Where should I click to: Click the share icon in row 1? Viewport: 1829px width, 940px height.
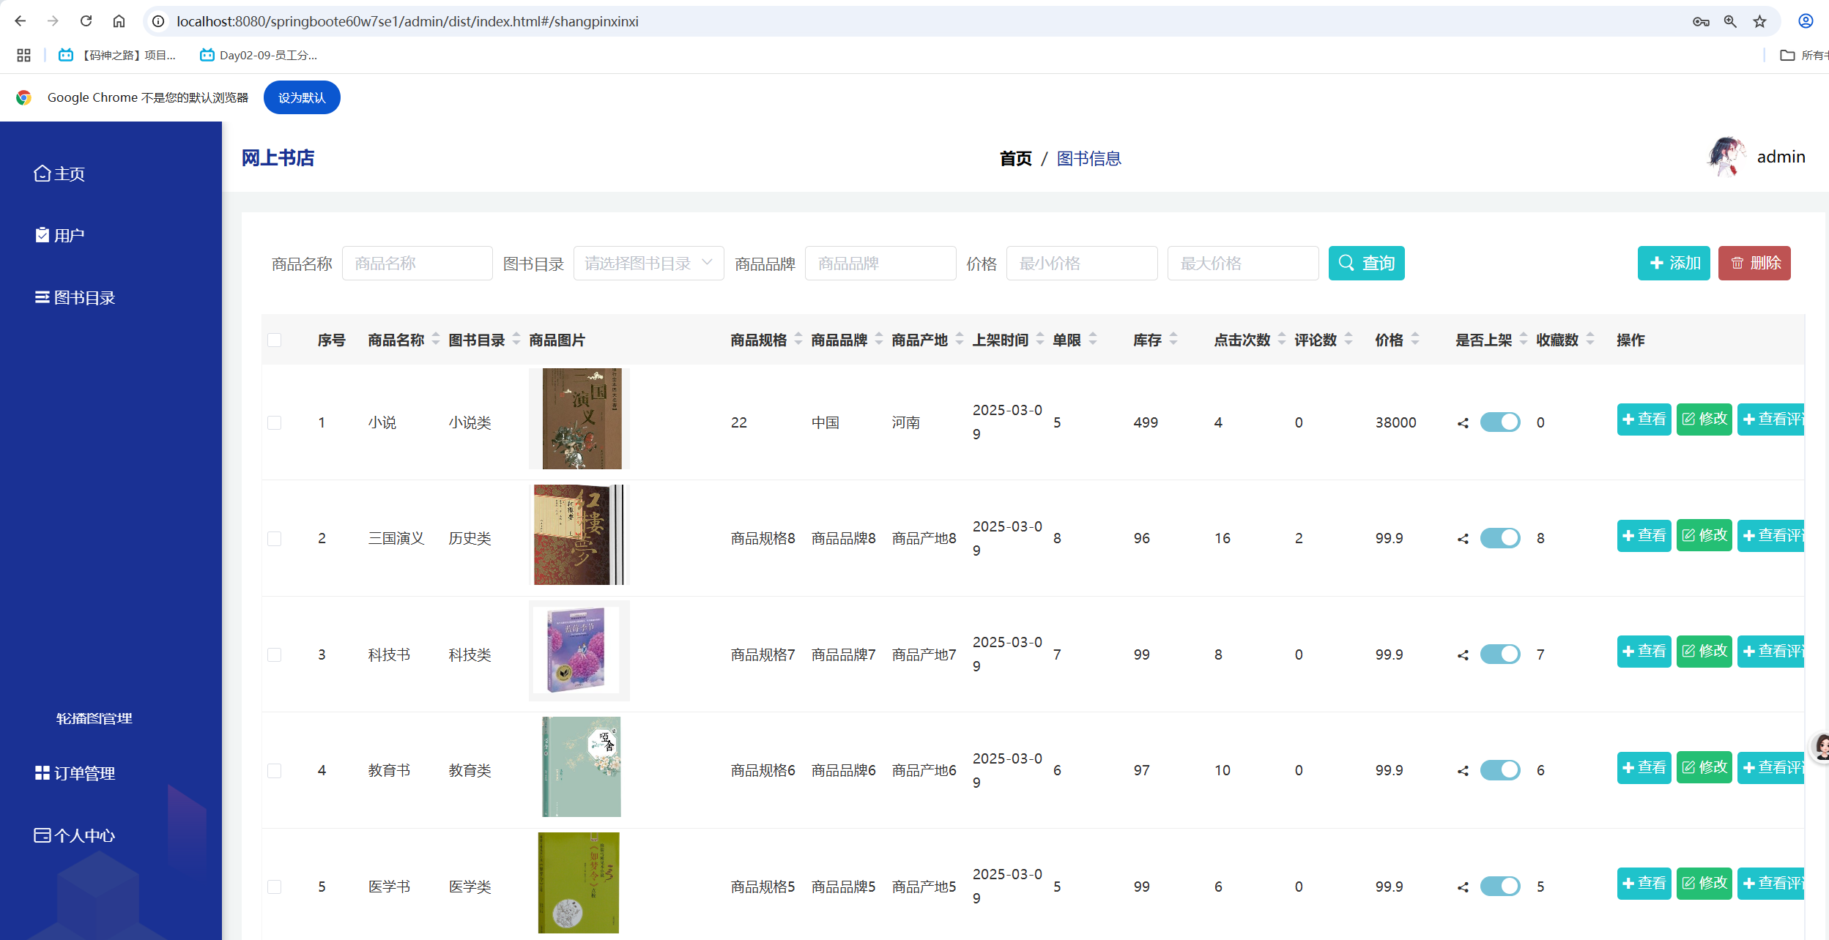point(1463,423)
